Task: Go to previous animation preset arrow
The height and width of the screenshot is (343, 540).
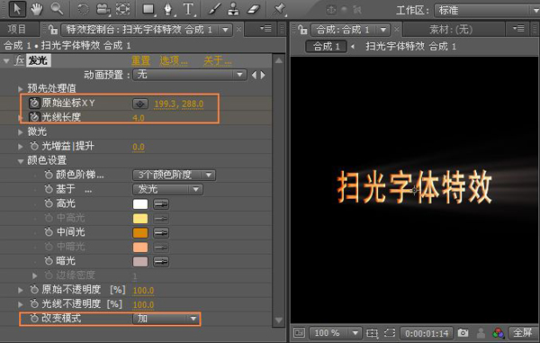Action: coord(254,75)
